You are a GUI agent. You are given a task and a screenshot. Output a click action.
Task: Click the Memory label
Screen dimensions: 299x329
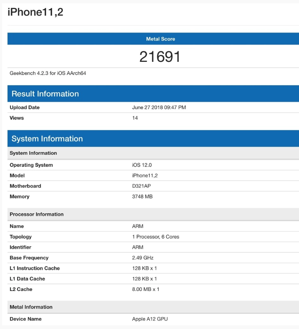coord(20,196)
